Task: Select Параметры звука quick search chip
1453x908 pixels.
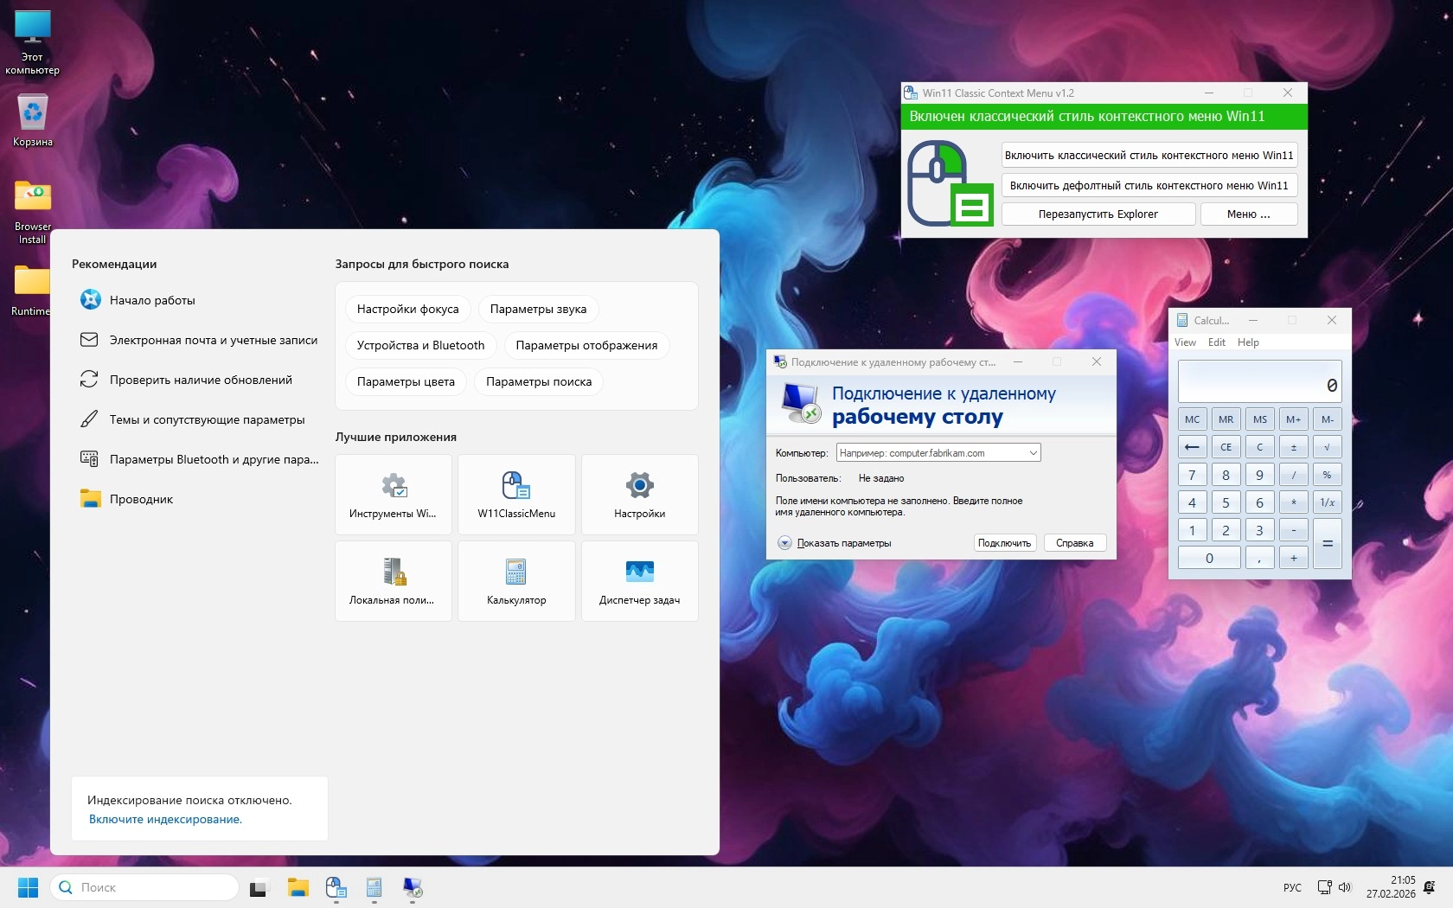Action: tap(538, 309)
